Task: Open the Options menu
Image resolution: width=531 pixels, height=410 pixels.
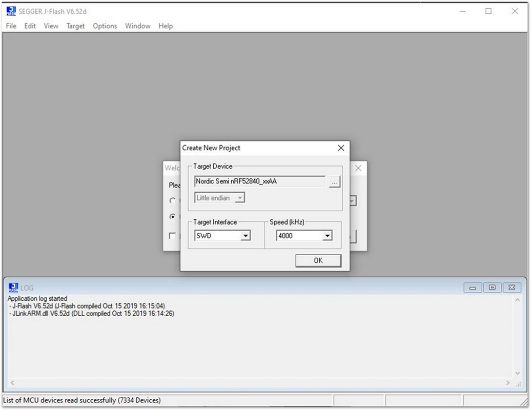Action: point(105,26)
